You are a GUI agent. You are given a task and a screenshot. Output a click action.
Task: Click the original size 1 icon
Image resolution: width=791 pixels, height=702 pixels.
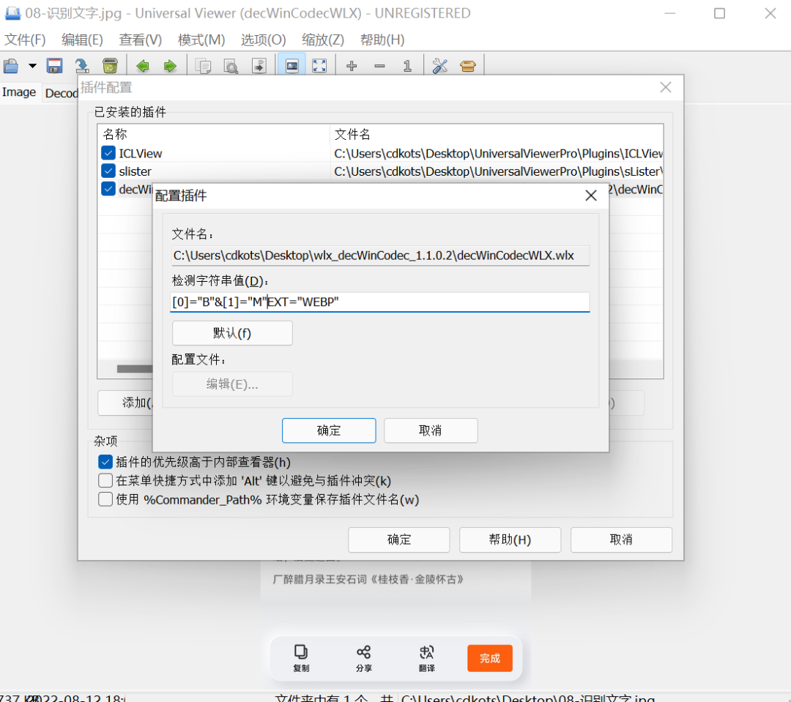pos(407,66)
